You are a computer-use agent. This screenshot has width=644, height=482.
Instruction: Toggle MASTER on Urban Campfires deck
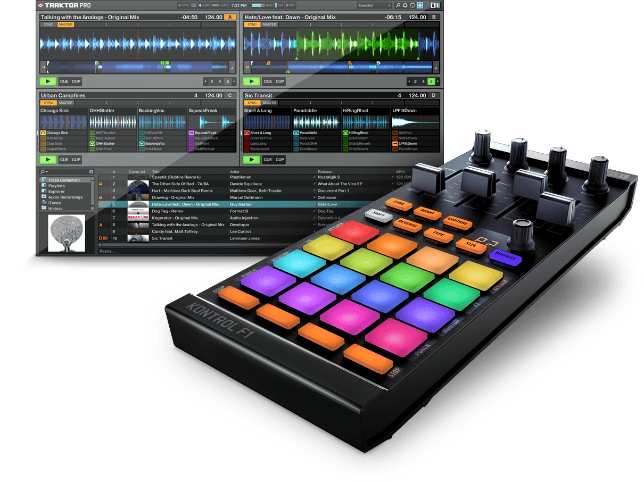(x=66, y=103)
